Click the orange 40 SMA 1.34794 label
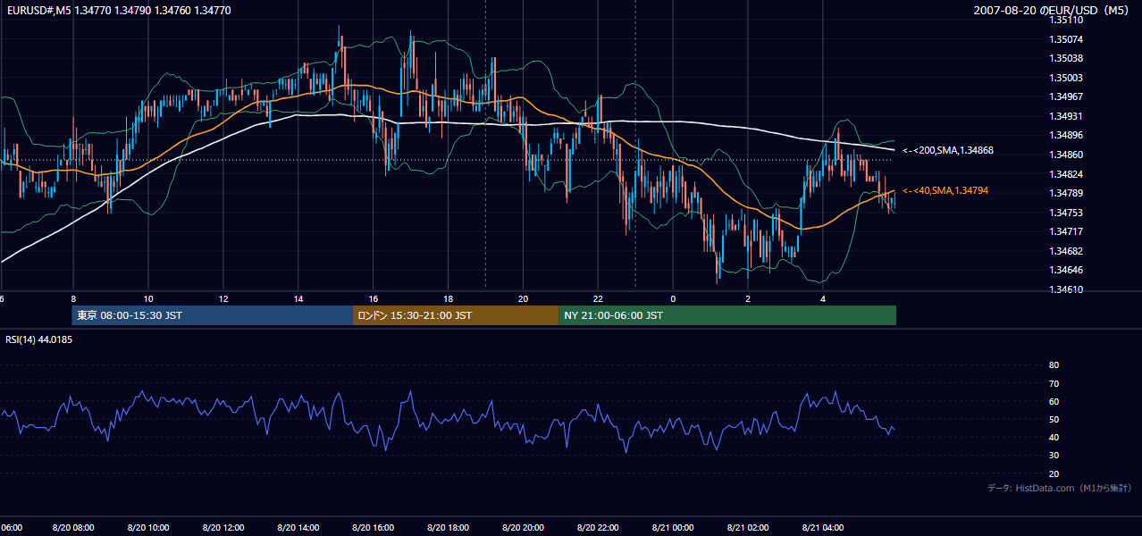This screenshot has height=536, width=1142. [945, 190]
